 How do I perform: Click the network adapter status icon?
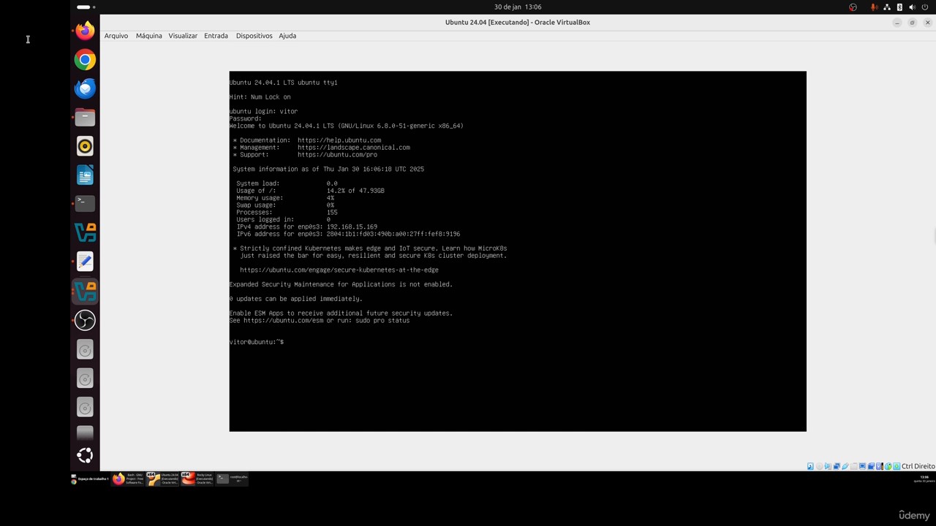pyautogui.click(x=837, y=466)
